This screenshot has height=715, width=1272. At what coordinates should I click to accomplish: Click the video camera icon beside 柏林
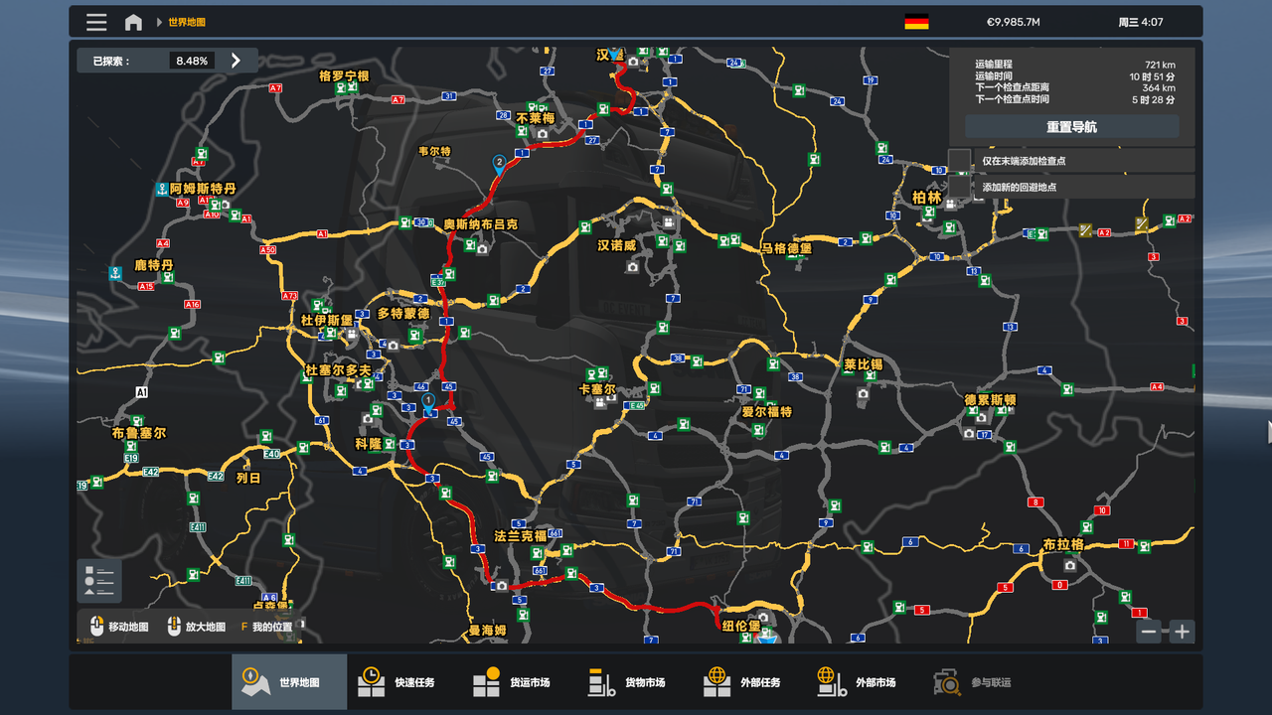(x=951, y=204)
